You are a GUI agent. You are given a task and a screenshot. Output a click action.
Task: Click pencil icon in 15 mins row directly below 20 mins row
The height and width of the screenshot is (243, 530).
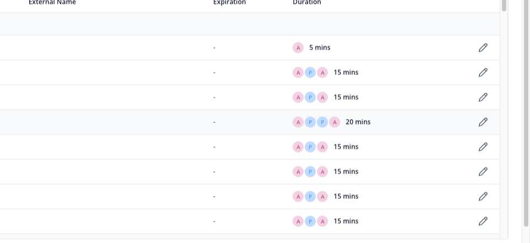(483, 147)
